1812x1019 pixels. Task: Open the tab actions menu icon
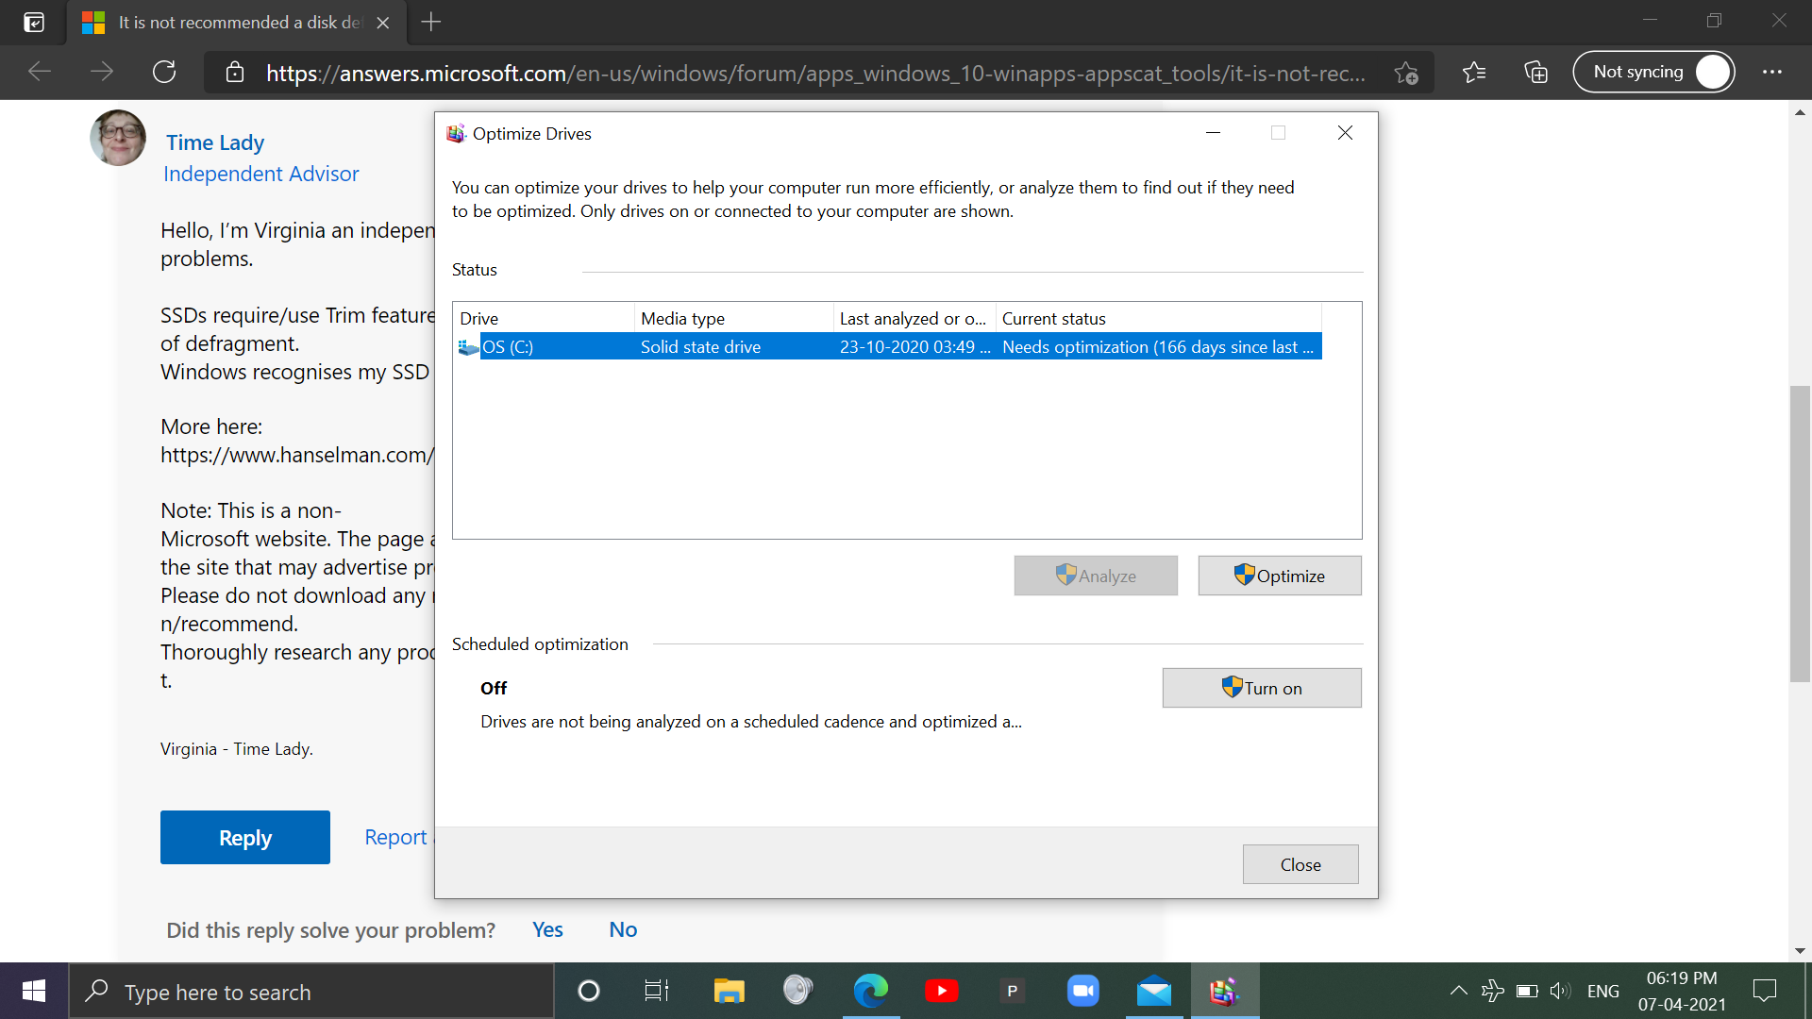[34, 22]
